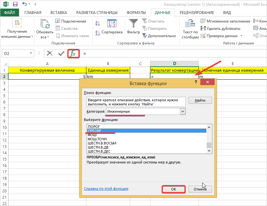Image resolution: width=267 pixels, height=206 pixels.
Task: Expand the Name Box dropdown arrow
Action: (x=31, y=53)
